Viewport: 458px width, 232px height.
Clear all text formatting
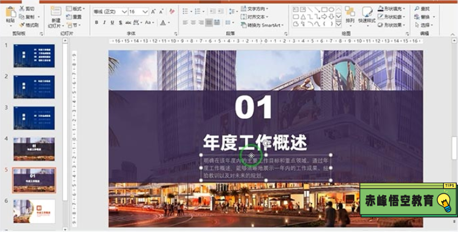pos(172,12)
